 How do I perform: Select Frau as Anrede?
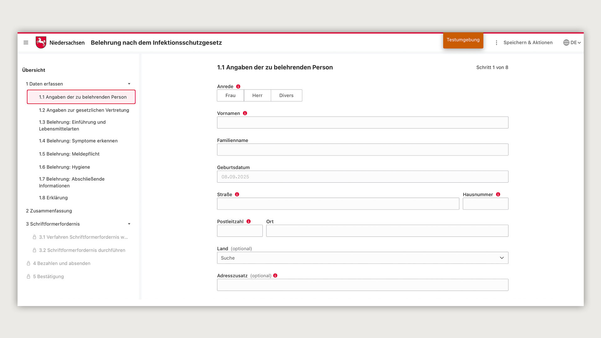[x=230, y=95]
